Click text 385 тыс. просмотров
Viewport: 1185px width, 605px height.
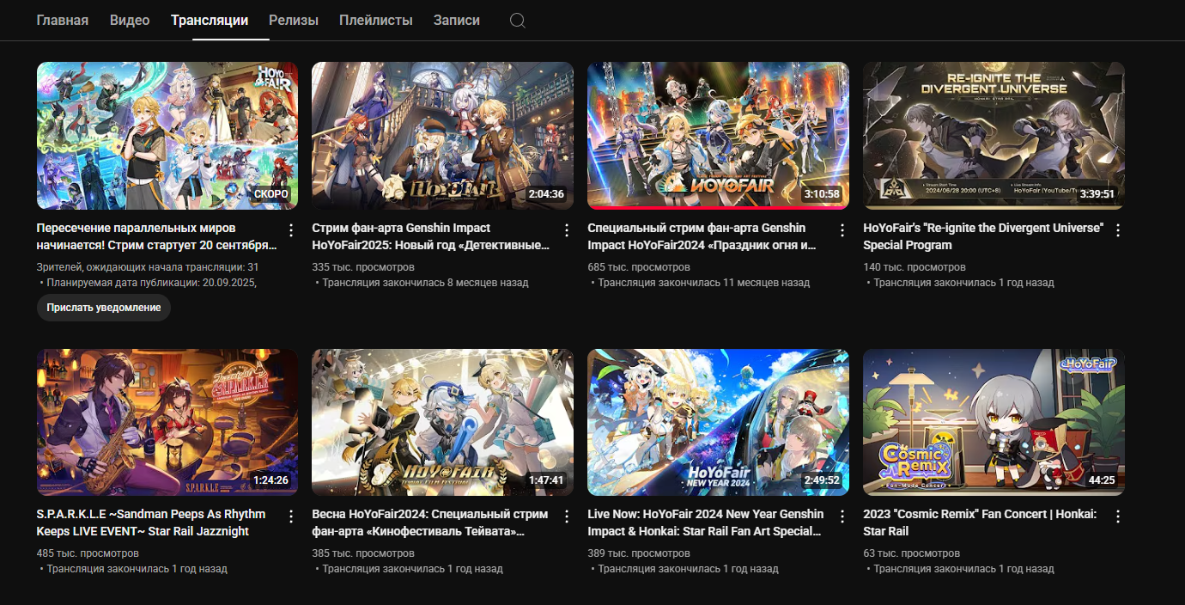pyautogui.click(x=363, y=553)
